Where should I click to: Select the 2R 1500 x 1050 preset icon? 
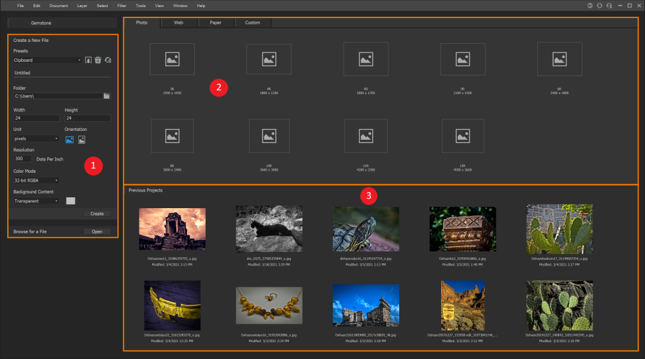tap(172, 59)
